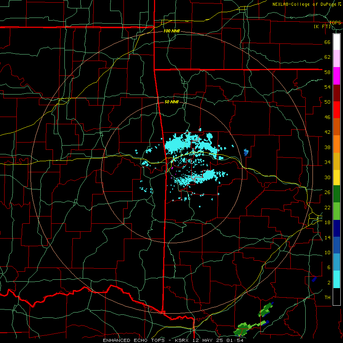Screen dimensions: 343x343
Task: Click the legend value '34'
Action: 327,162
